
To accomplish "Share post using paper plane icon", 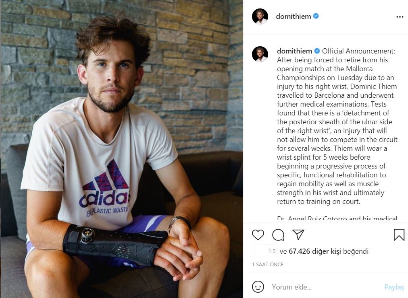I will click(x=298, y=234).
